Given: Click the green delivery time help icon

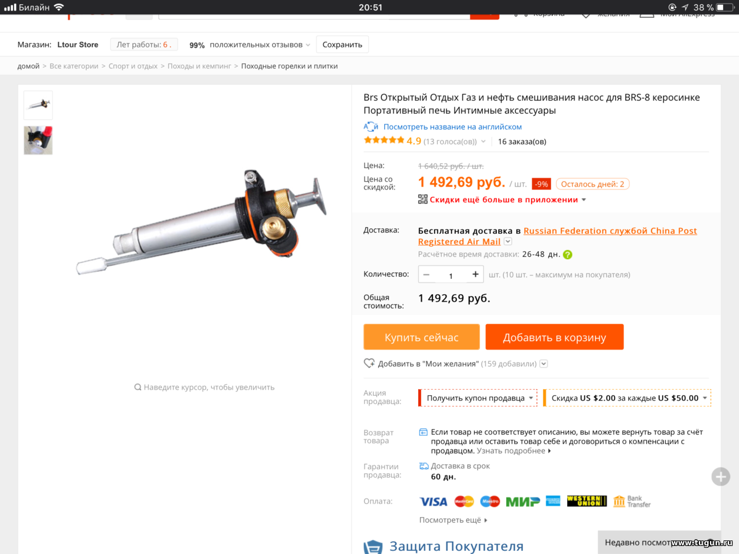Looking at the screenshot, I should tap(567, 254).
